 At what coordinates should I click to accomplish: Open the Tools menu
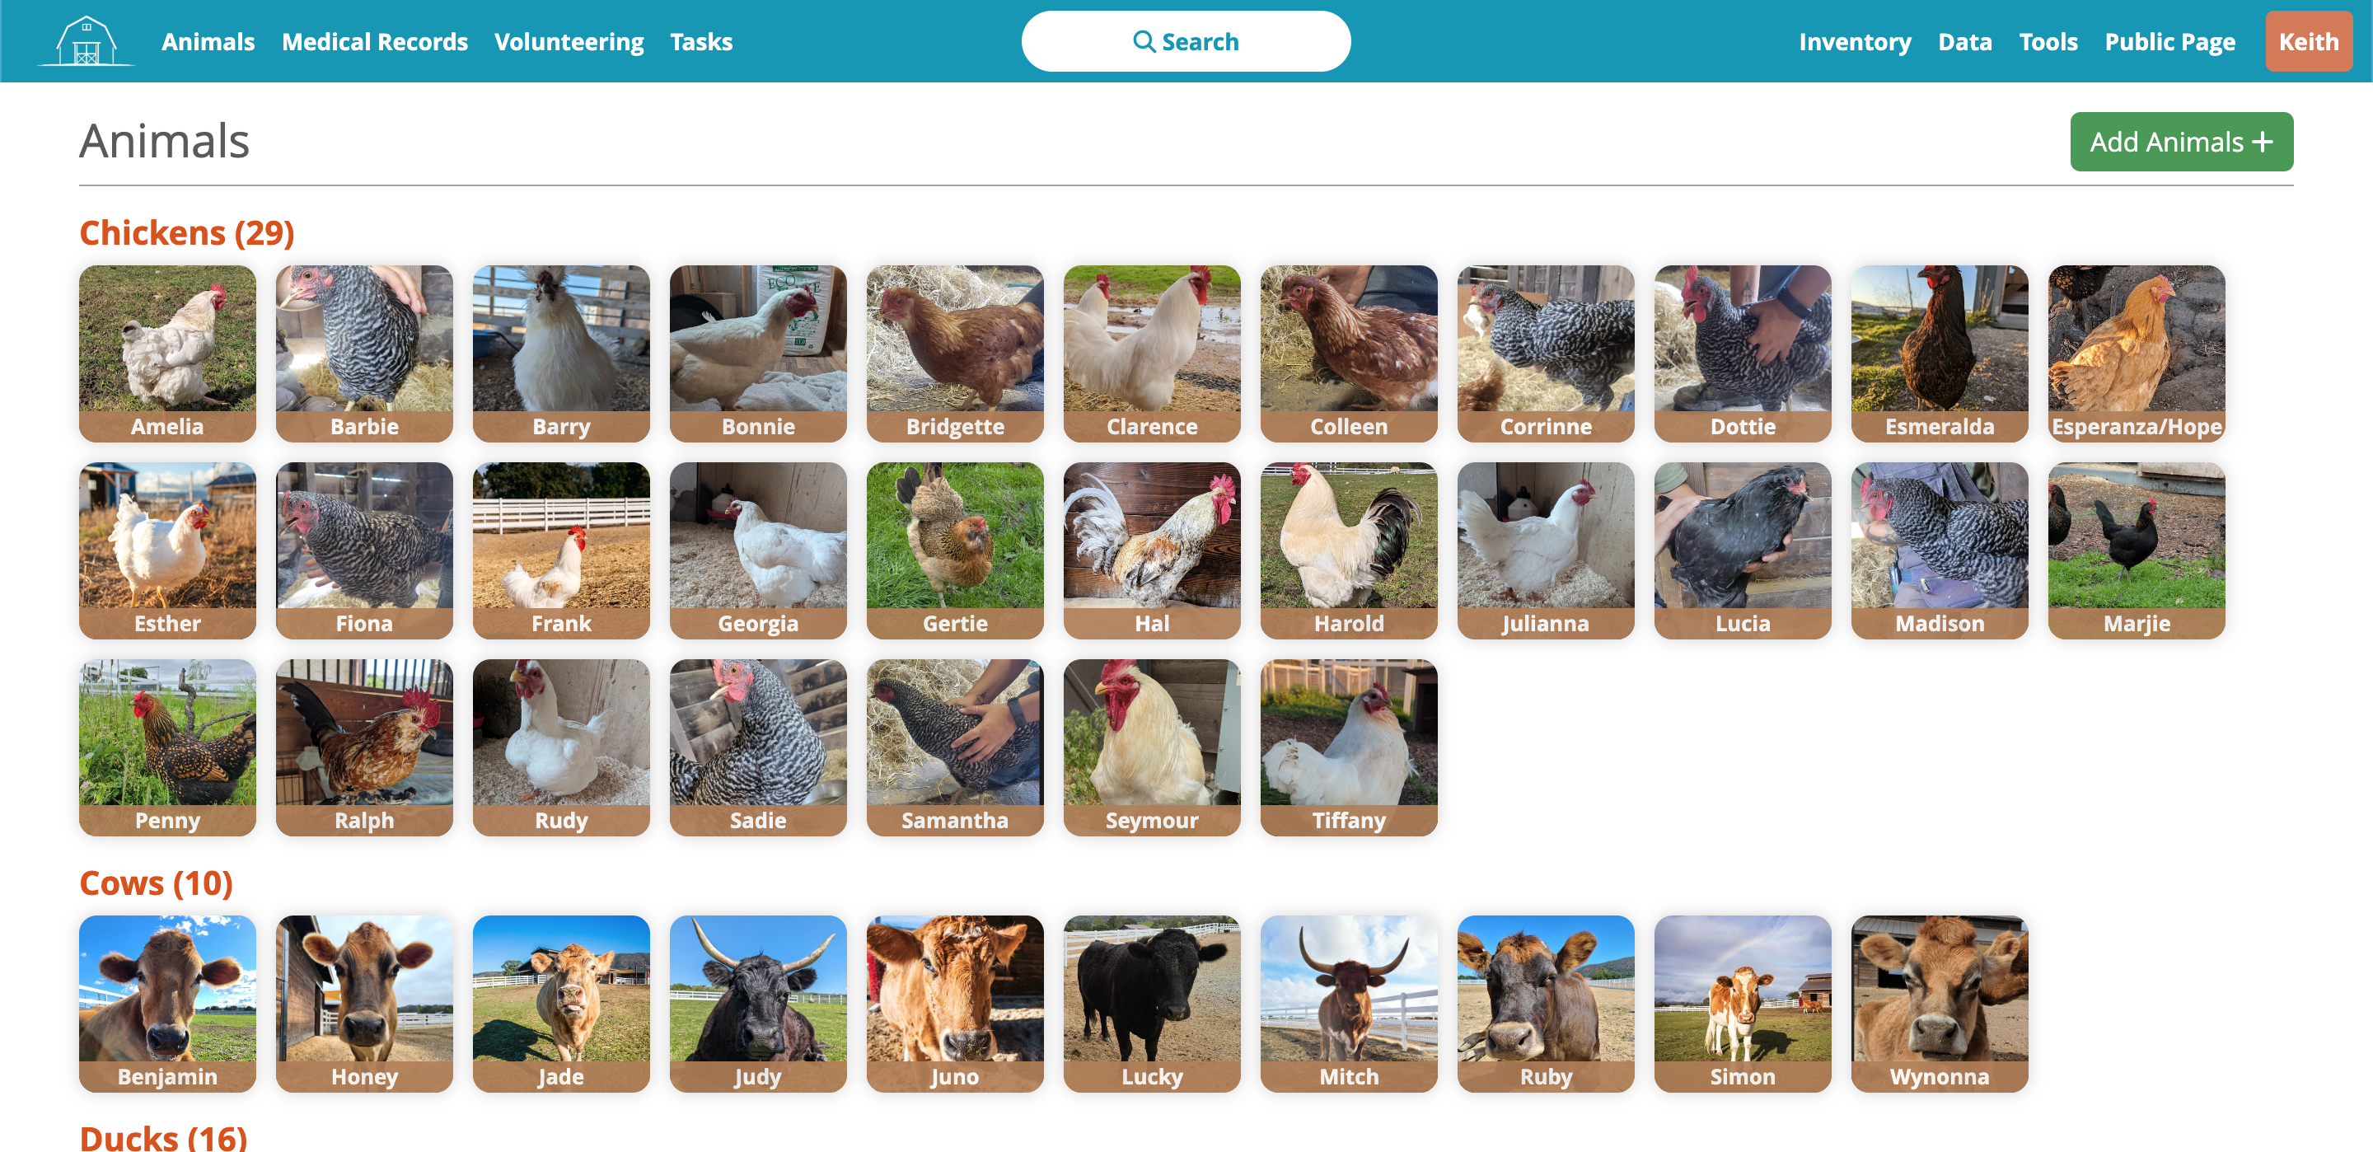[2047, 41]
